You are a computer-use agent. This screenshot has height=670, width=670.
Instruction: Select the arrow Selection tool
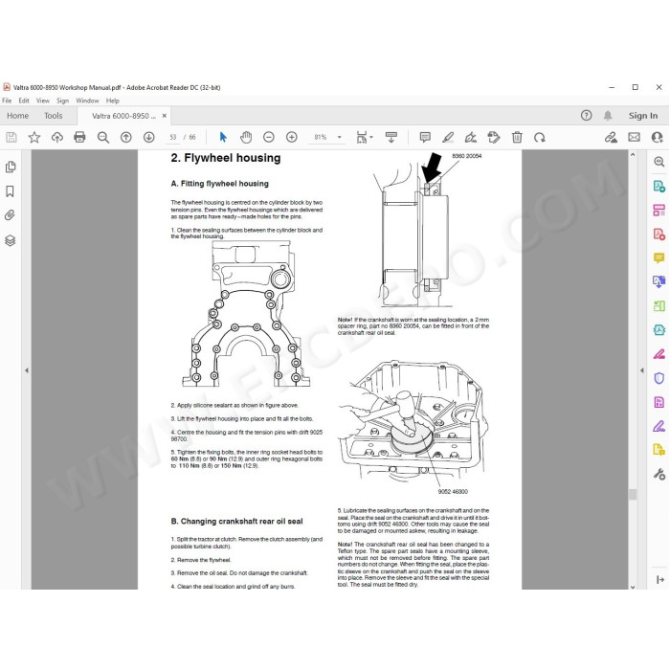pyautogui.click(x=223, y=137)
